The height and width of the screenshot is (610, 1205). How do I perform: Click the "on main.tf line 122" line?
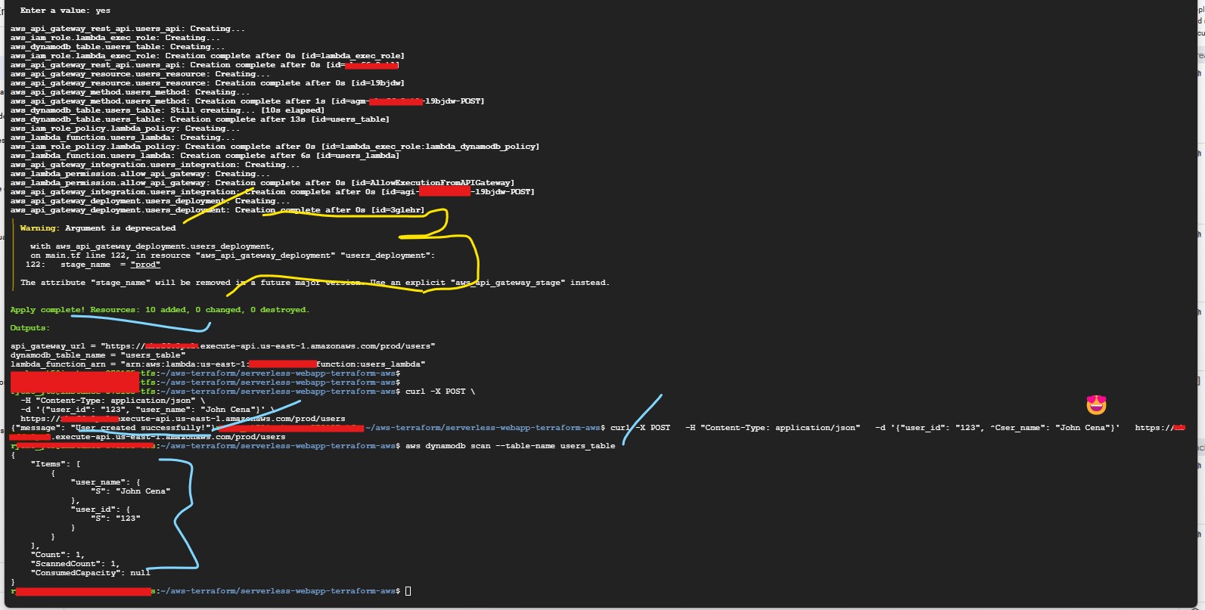(232, 255)
